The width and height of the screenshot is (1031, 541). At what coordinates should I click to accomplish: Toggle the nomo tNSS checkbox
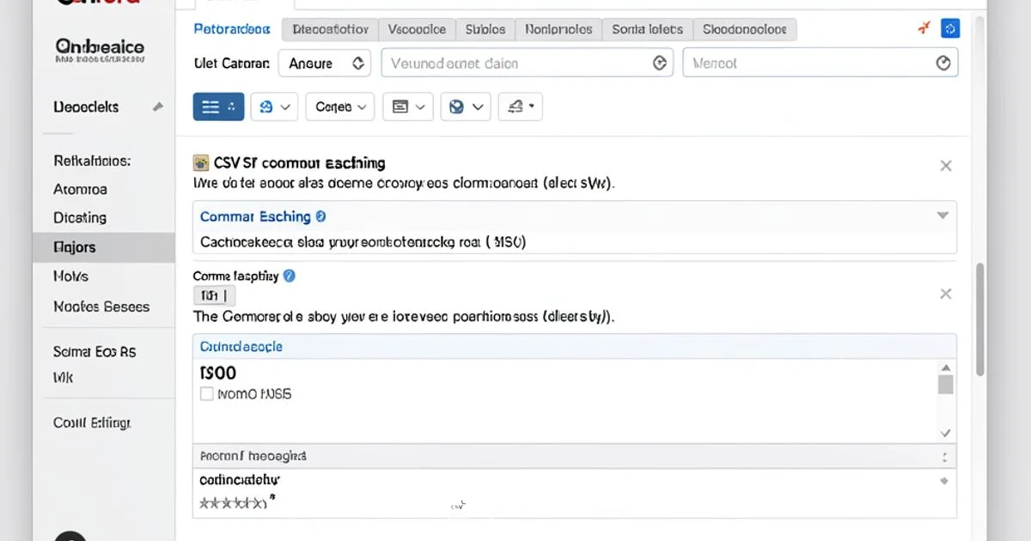pos(206,394)
